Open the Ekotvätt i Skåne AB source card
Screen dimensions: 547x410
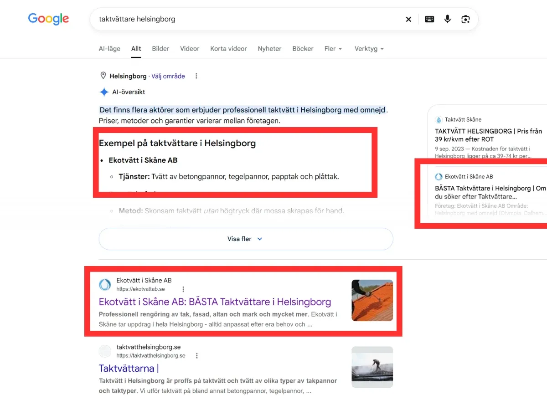[x=490, y=194]
